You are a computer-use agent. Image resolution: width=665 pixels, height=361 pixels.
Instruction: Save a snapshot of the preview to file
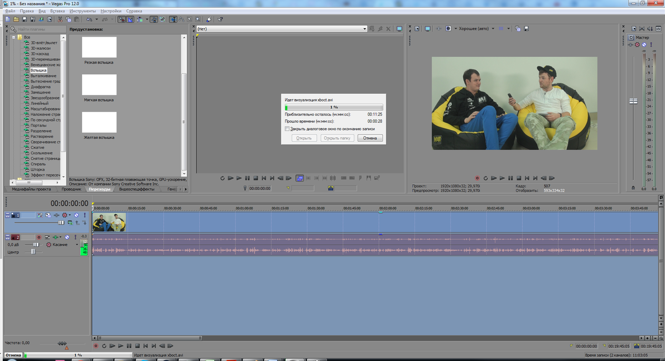(x=526, y=29)
